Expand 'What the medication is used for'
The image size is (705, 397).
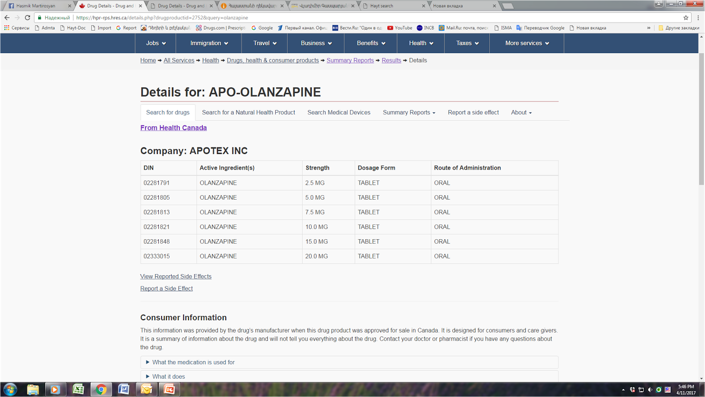coord(193,362)
